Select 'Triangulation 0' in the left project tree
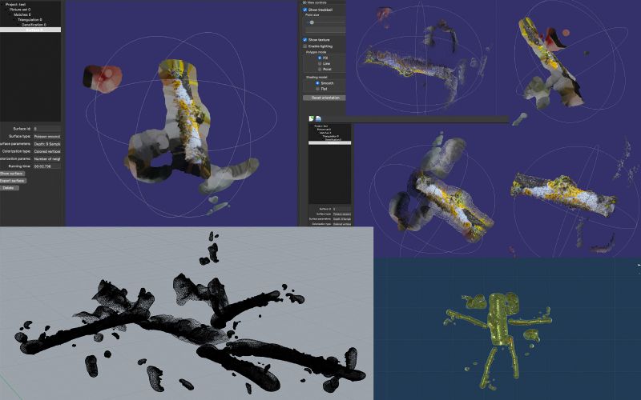641x400 pixels. [x=30, y=19]
